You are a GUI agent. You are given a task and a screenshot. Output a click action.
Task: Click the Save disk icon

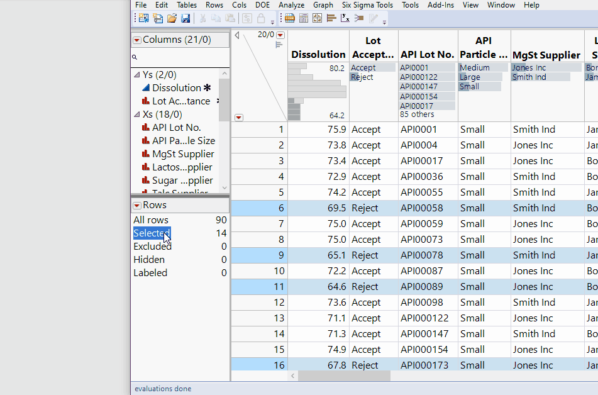(x=185, y=18)
